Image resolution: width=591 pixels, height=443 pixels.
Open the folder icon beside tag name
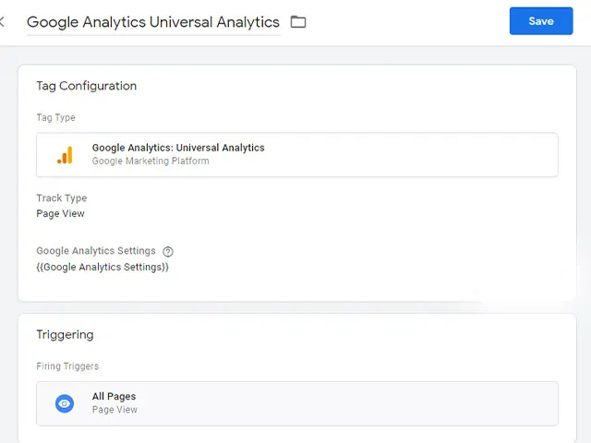point(297,21)
